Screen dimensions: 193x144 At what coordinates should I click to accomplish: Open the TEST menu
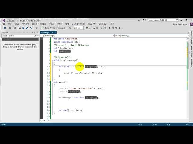(x=67, y=24)
